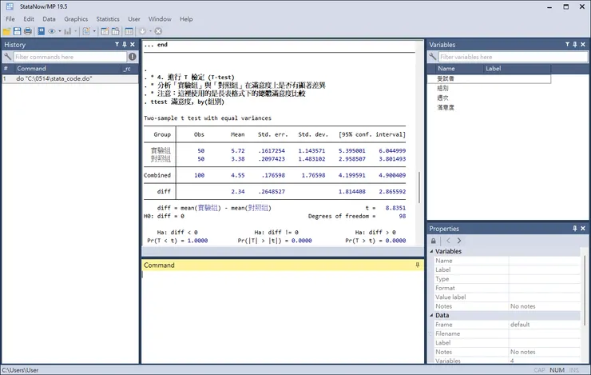The width and height of the screenshot is (591, 375).
Task: Click the Variables panel wrench icon
Action: pos(433,57)
